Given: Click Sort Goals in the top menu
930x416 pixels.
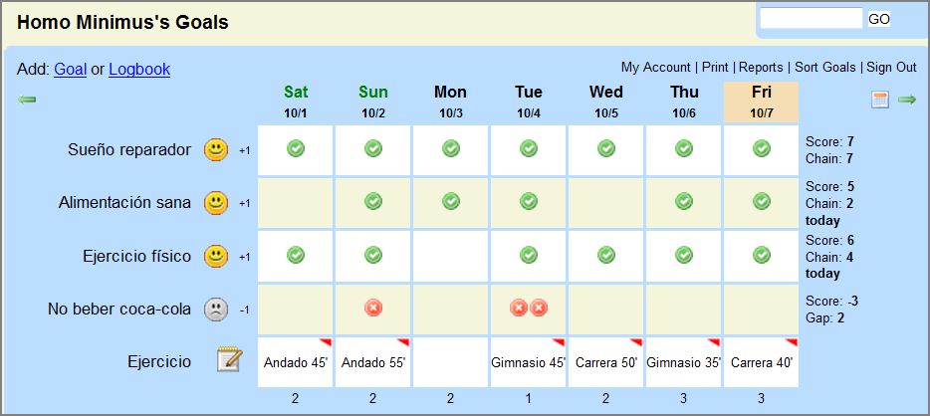Looking at the screenshot, I should [x=824, y=68].
